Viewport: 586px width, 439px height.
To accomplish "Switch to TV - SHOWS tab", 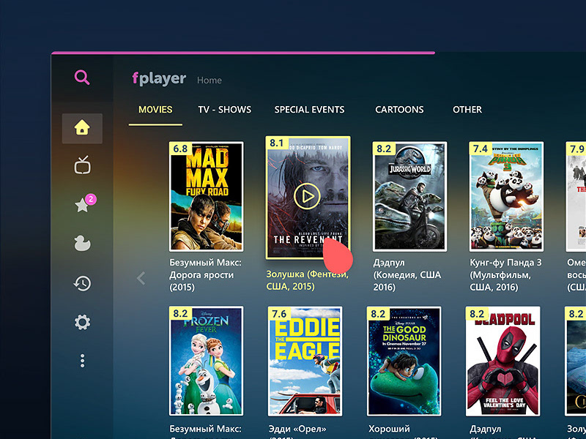I will tap(225, 109).
